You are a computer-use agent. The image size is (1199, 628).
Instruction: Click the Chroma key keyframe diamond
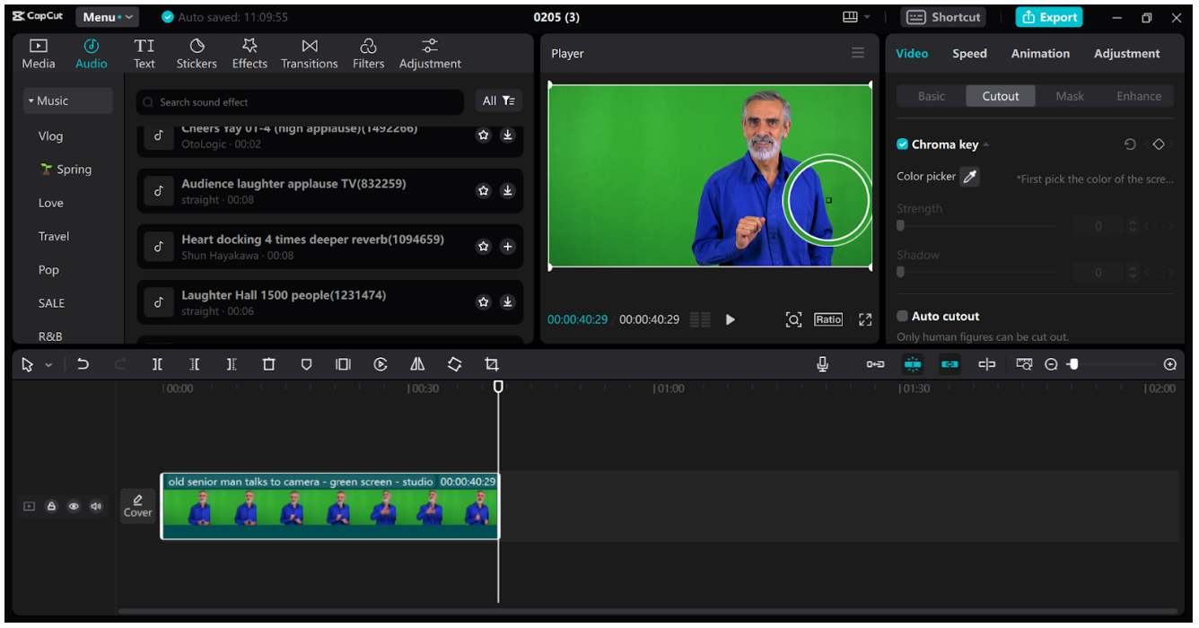(1159, 144)
